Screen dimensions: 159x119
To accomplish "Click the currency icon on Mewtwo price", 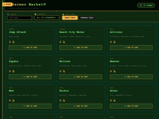I will point(115,71).
